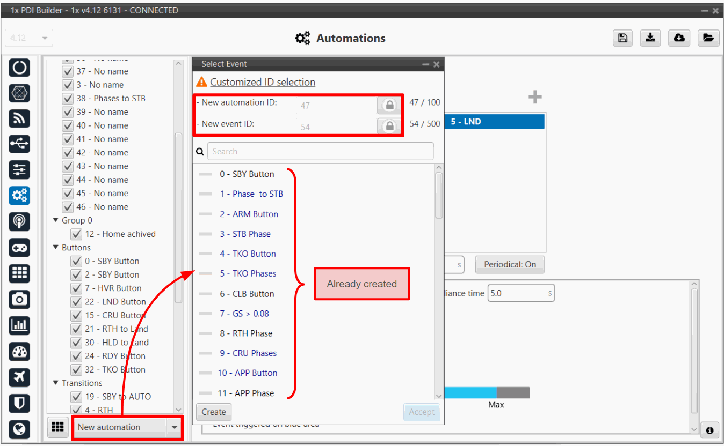724x446 pixels.
Task: Toggle the '7 - HVR Button' checkbox
Action: (77, 288)
